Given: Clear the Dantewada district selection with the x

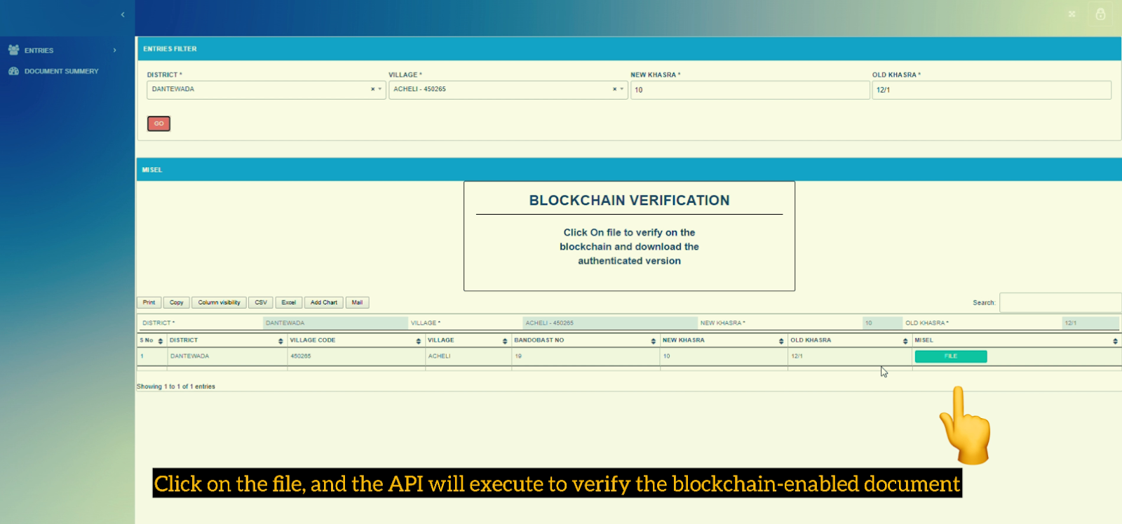Looking at the screenshot, I should click(372, 90).
